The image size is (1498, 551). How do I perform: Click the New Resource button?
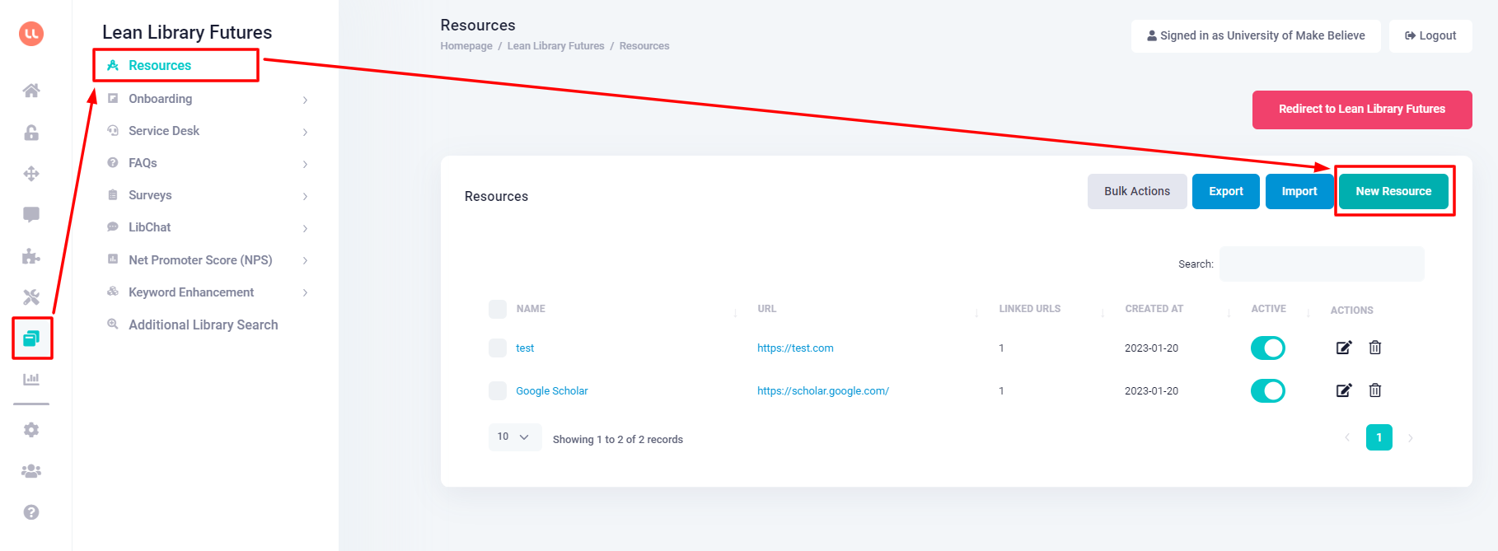1393,191
